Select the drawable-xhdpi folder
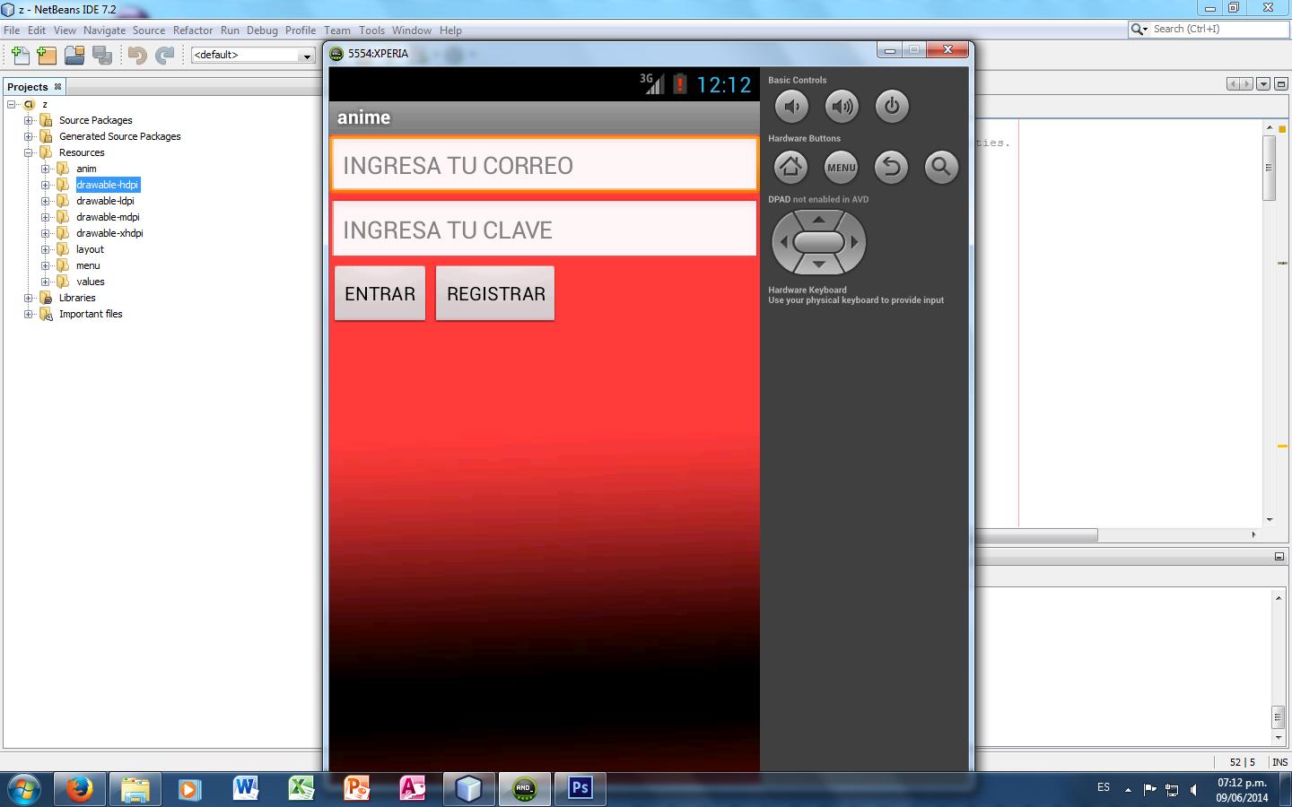The height and width of the screenshot is (807, 1292). coord(109,233)
